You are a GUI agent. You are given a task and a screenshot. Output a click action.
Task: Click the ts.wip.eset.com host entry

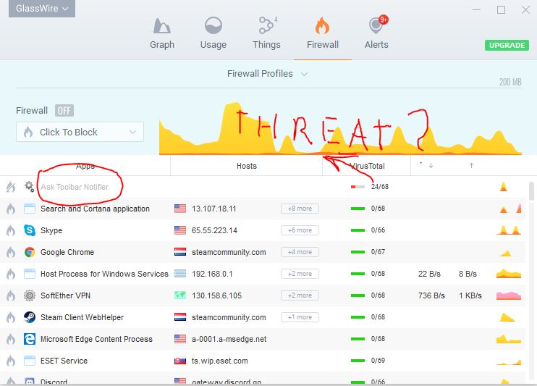coord(220,361)
